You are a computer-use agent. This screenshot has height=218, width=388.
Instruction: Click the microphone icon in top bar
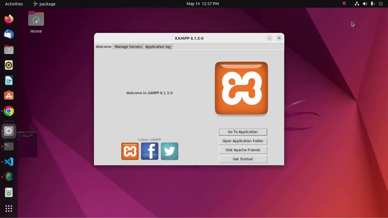point(373,4)
